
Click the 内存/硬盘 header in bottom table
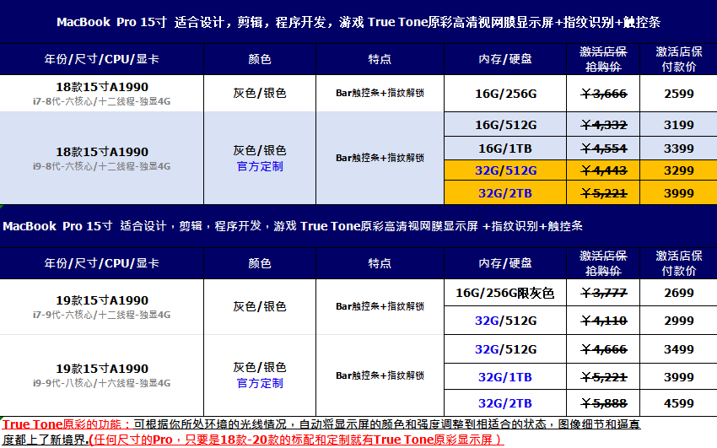pos(505,263)
